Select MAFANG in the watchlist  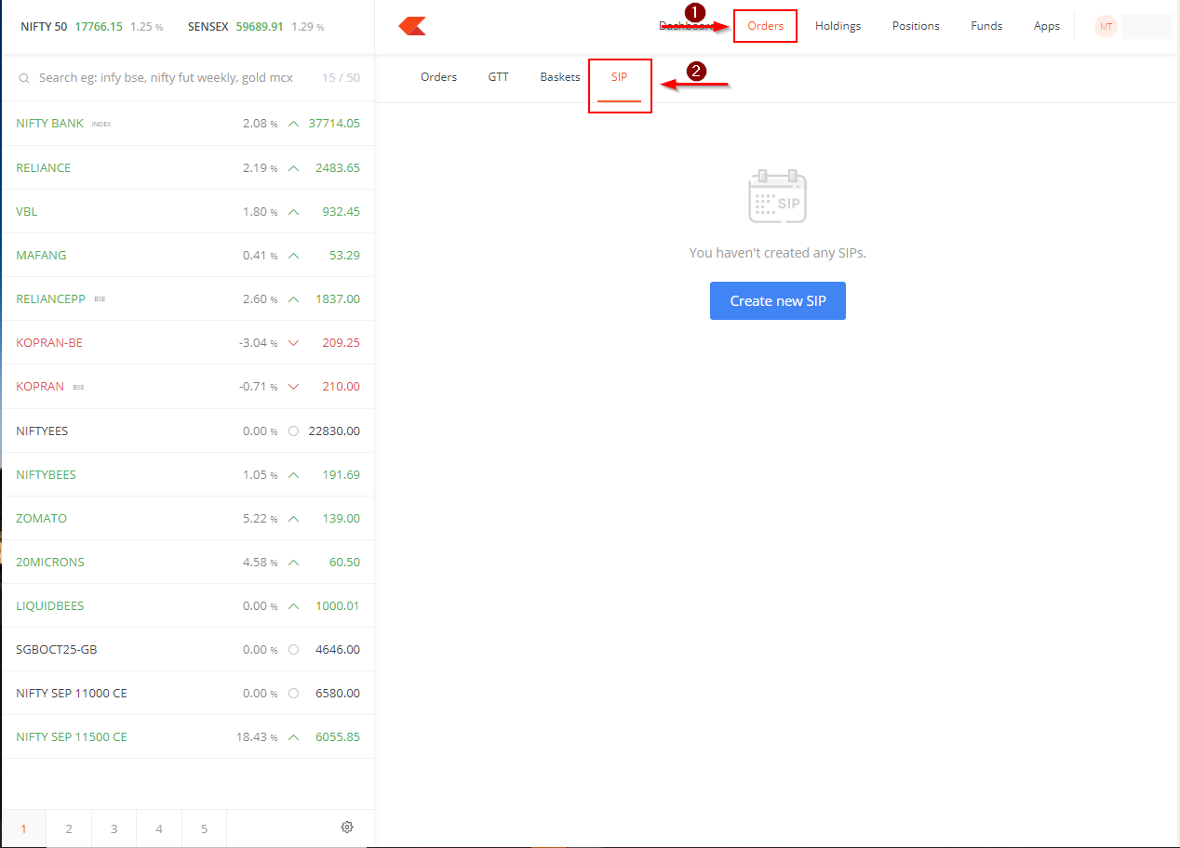pos(188,256)
